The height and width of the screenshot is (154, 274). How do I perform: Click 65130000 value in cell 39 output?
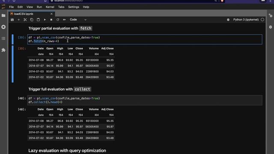(x=92, y=60)
